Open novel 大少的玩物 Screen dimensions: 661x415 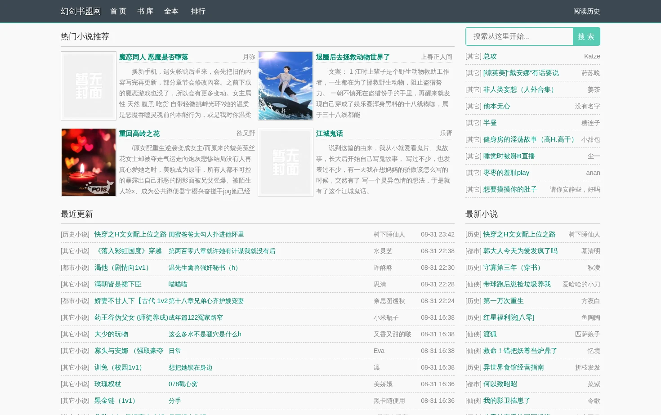pos(111,334)
